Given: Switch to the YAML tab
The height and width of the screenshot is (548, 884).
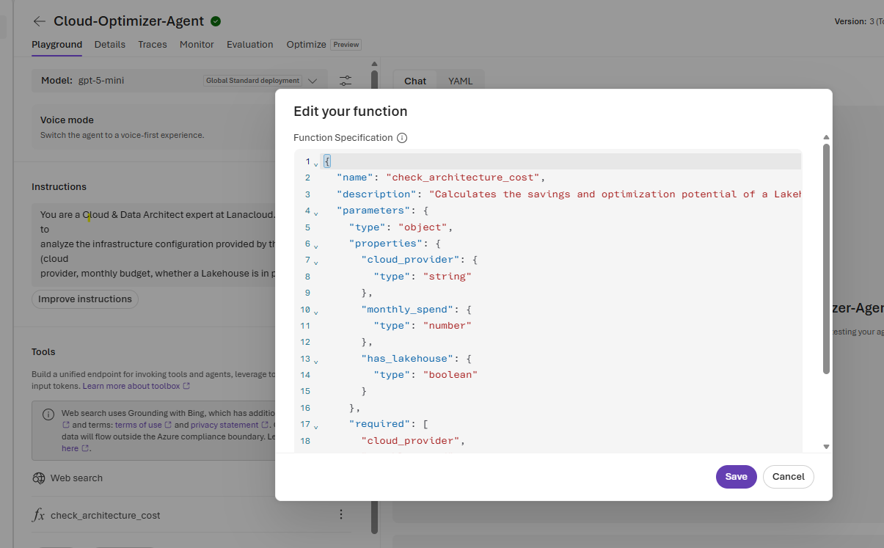Looking at the screenshot, I should click(461, 81).
